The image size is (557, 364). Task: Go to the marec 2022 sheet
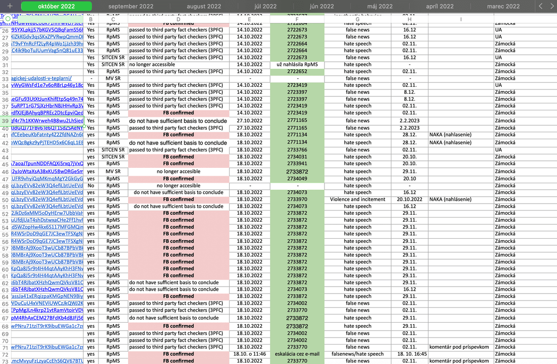point(503,6)
